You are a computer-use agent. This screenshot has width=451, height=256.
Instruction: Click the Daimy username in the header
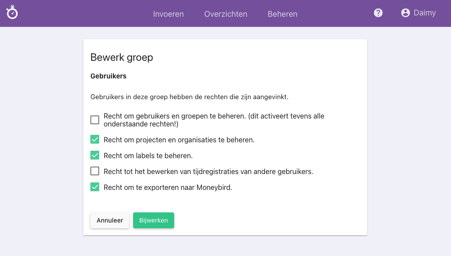coord(425,13)
